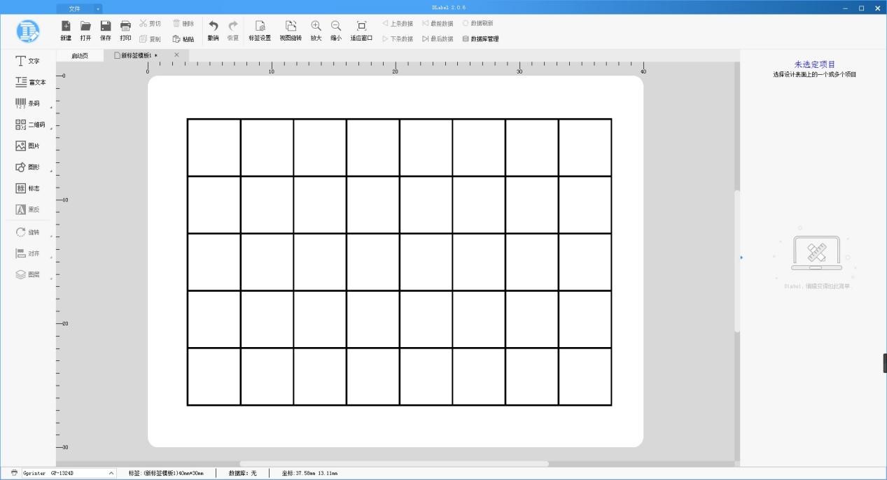Click the 剪切 cut button
Image resolution: width=887 pixels, height=480 pixels.
[150, 23]
